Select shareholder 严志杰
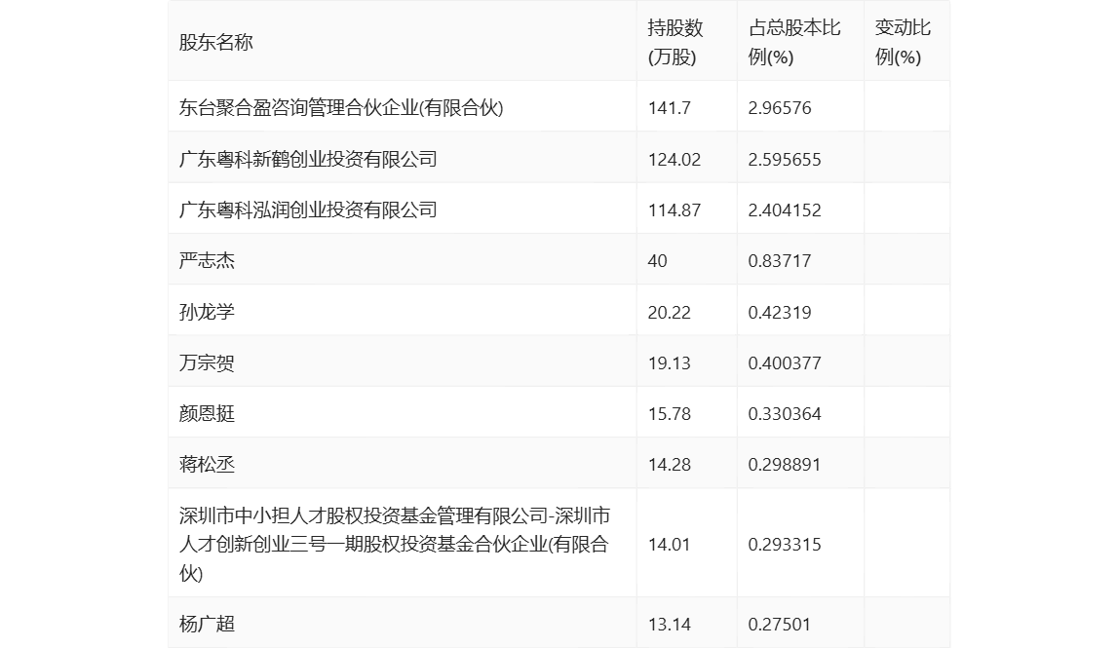 point(207,260)
